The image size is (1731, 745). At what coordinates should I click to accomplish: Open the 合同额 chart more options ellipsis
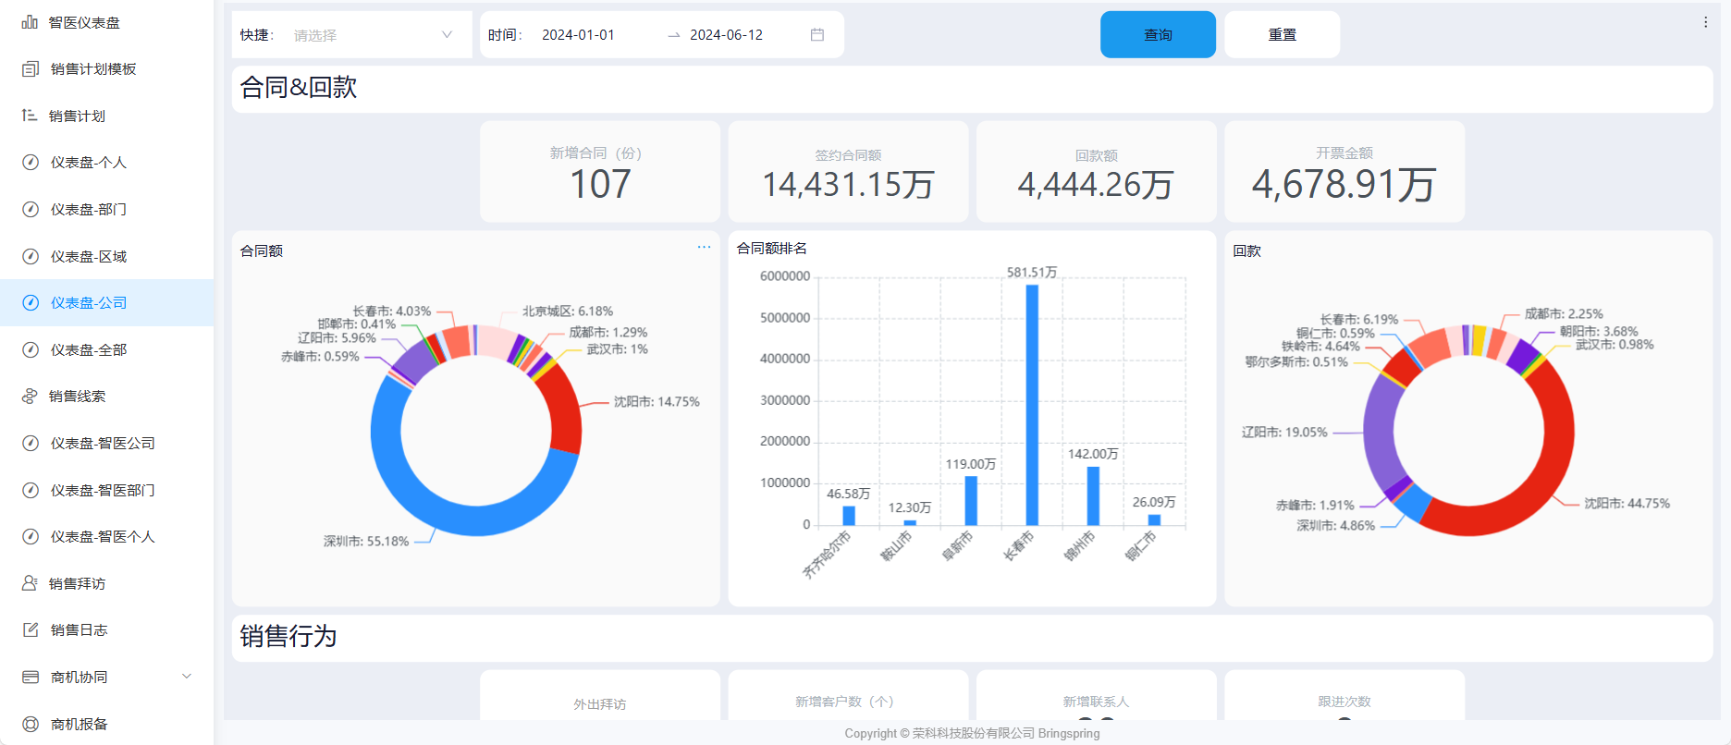pos(704,248)
